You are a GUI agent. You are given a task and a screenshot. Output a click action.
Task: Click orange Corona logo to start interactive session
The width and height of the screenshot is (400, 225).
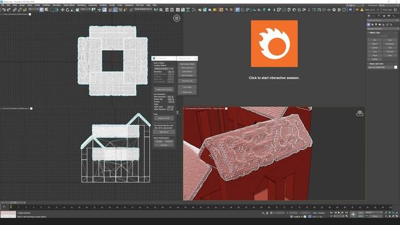pos(274,44)
